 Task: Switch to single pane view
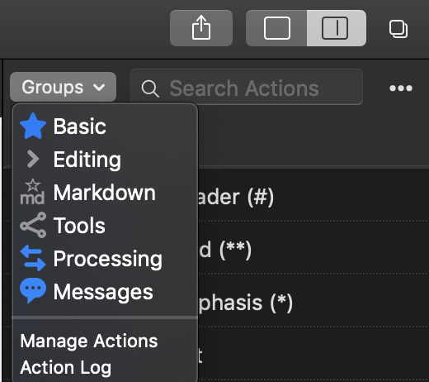click(x=276, y=28)
